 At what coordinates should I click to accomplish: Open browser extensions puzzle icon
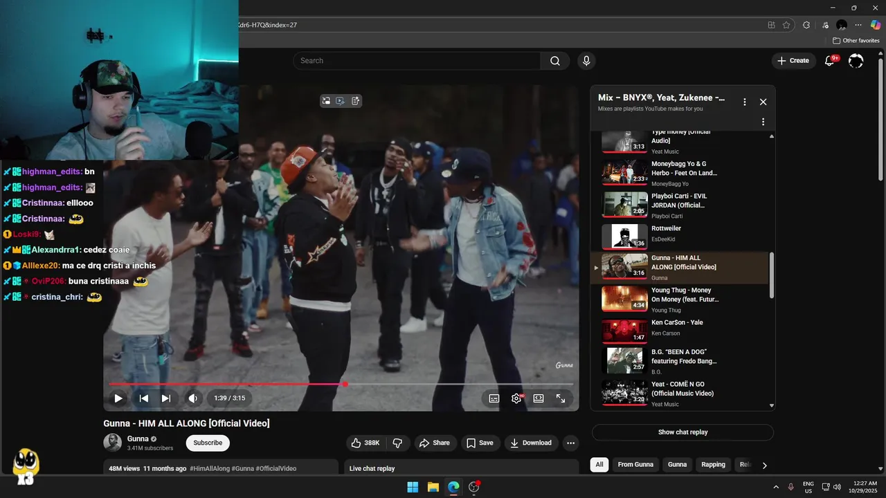806,25
